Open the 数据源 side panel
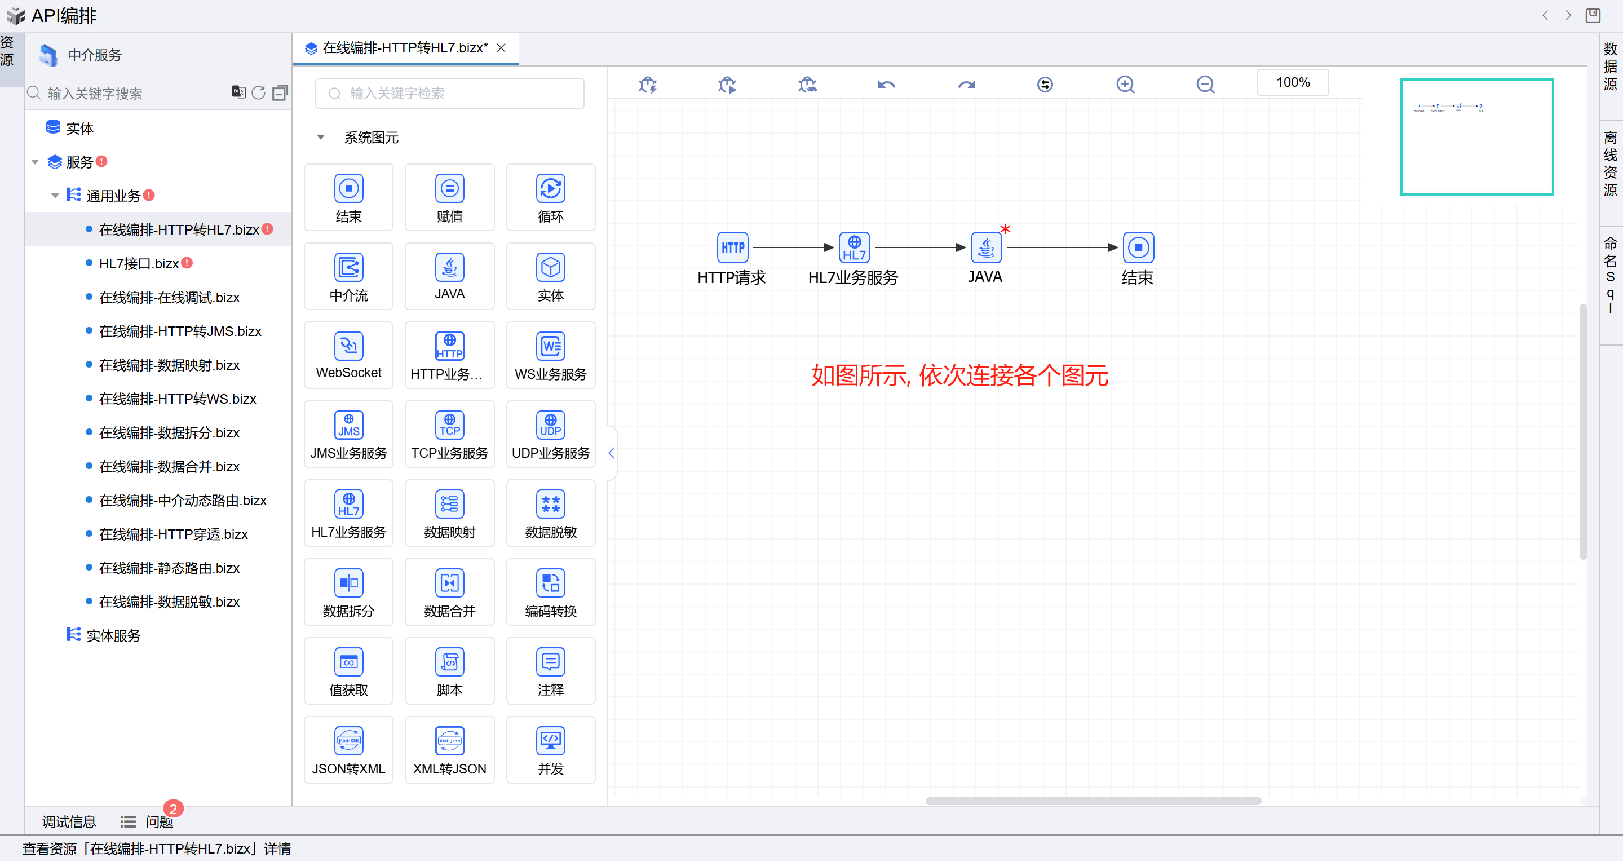The image size is (1623, 862). [x=1610, y=67]
